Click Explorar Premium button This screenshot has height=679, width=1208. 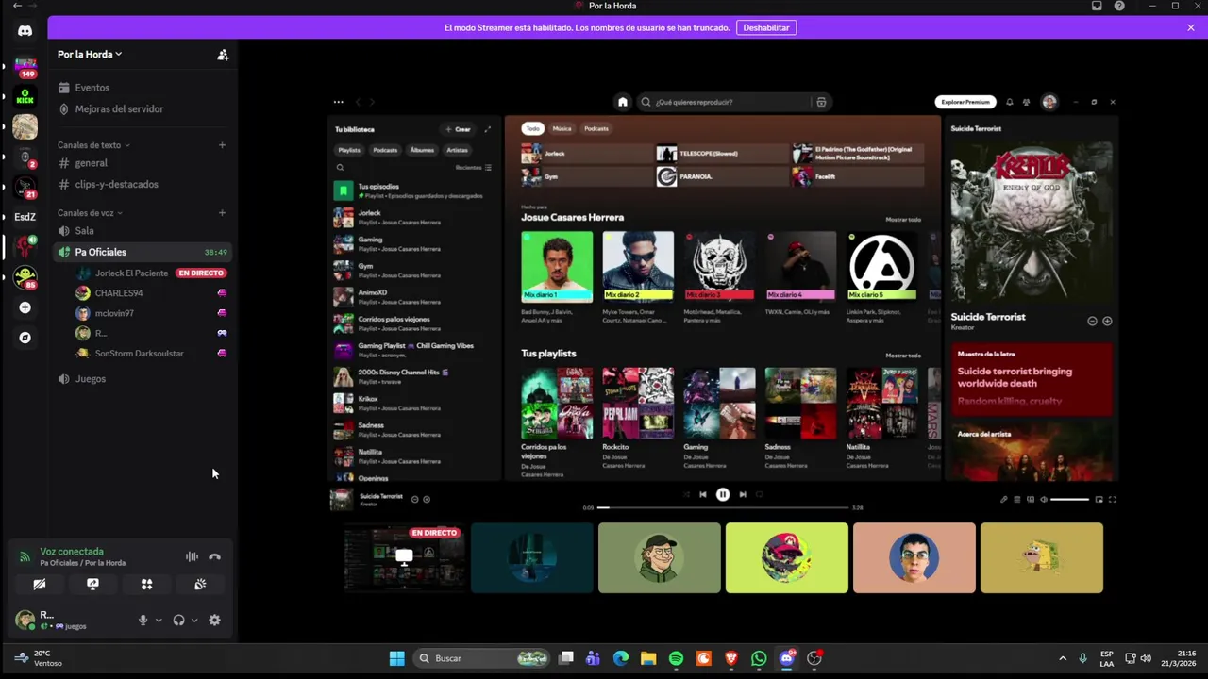point(965,102)
